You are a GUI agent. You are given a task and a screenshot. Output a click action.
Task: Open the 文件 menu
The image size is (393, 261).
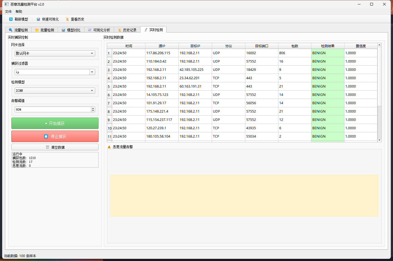click(8, 12)
